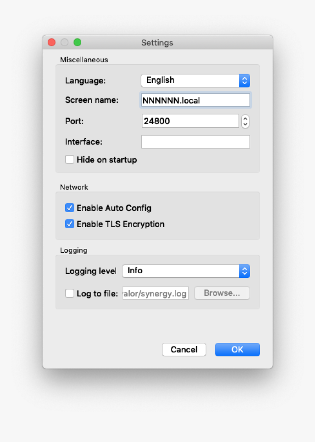Close the window using the red button
This screenshot has height=442, width=315.
pyautogui.click(x=52, y=42)
